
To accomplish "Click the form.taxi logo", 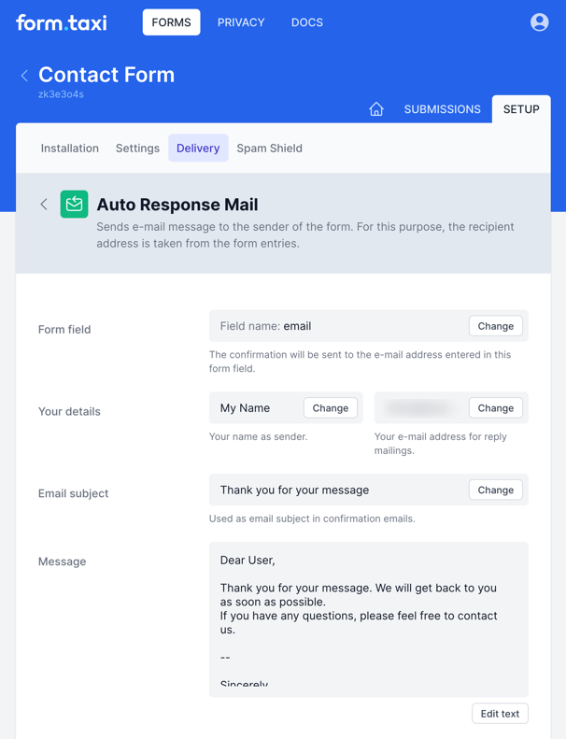I will pos(62,22).
